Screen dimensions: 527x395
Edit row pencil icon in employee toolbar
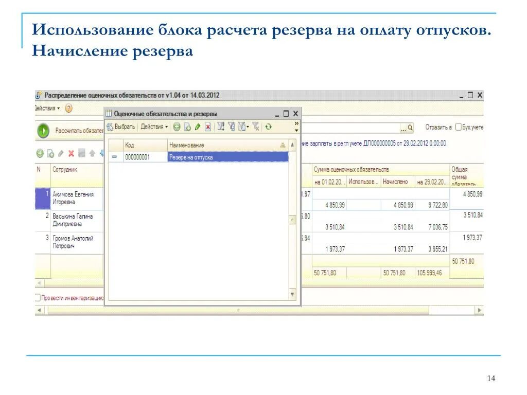[61, 153]
